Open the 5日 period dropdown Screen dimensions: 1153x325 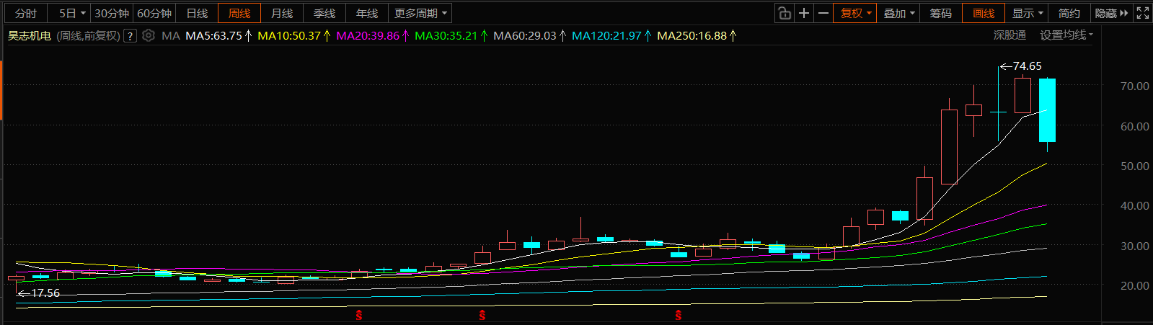click(72, 13)
